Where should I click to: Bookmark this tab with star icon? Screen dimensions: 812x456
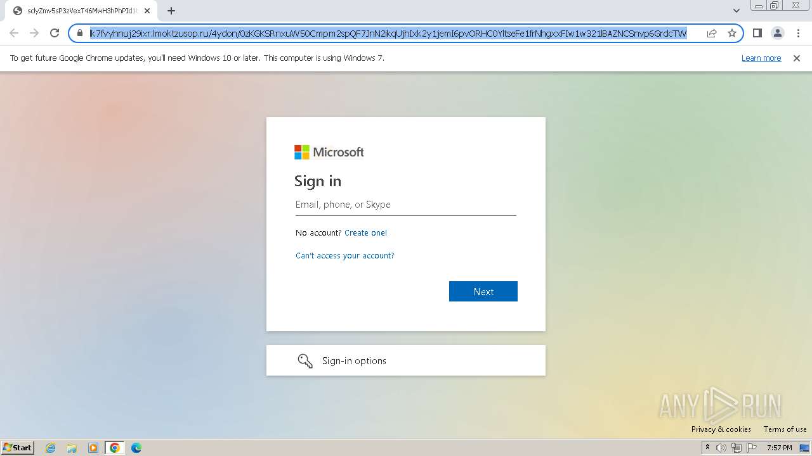[x=731, y=33]
